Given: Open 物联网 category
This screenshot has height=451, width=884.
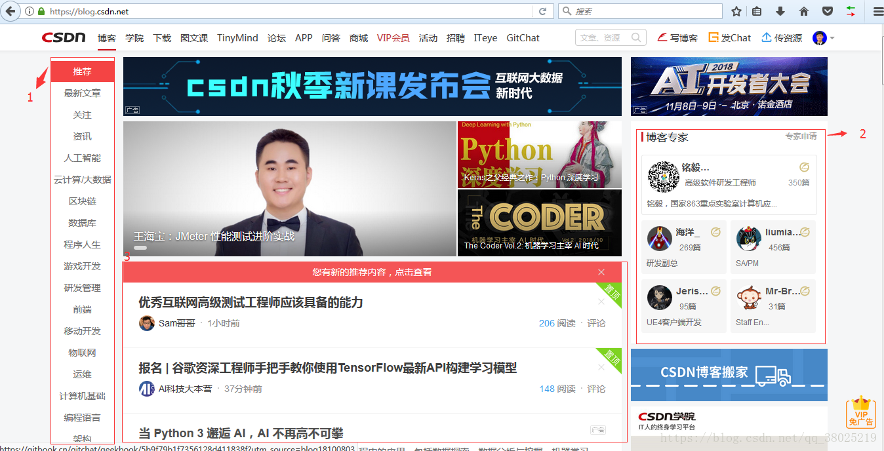Looking at the screenshot, I should 83,353.
